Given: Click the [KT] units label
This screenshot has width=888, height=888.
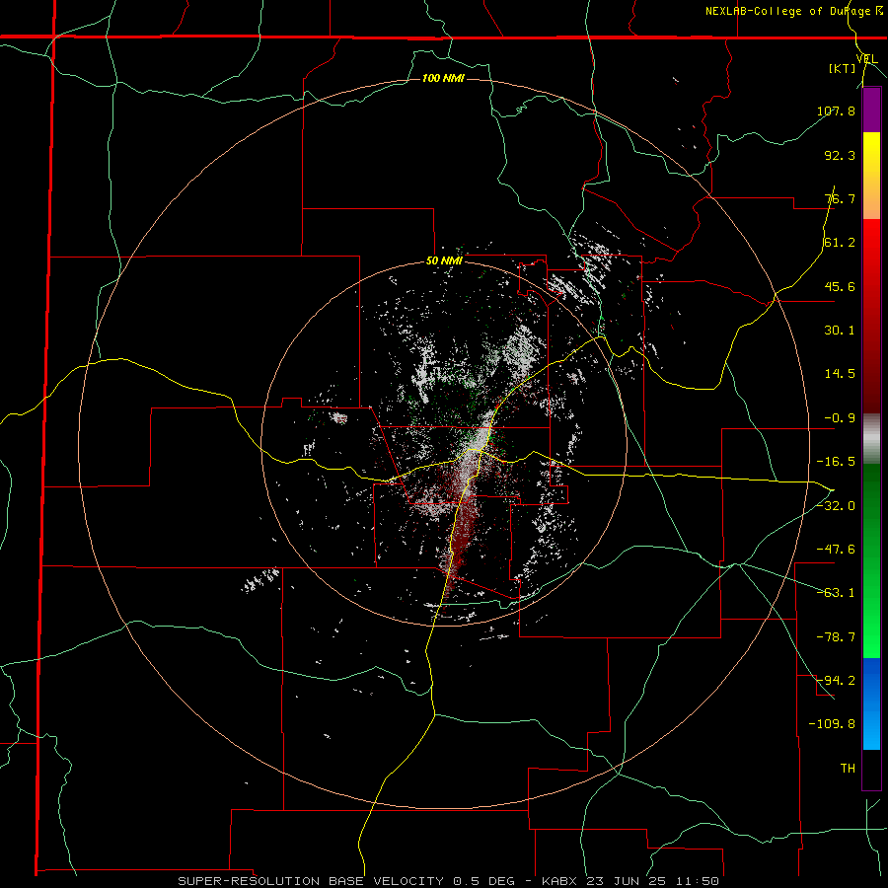Looking at the screenshot, I should click(843, 69).
